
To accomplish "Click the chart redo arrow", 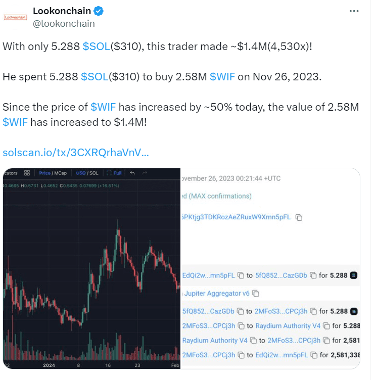I will tap(145, 173).
